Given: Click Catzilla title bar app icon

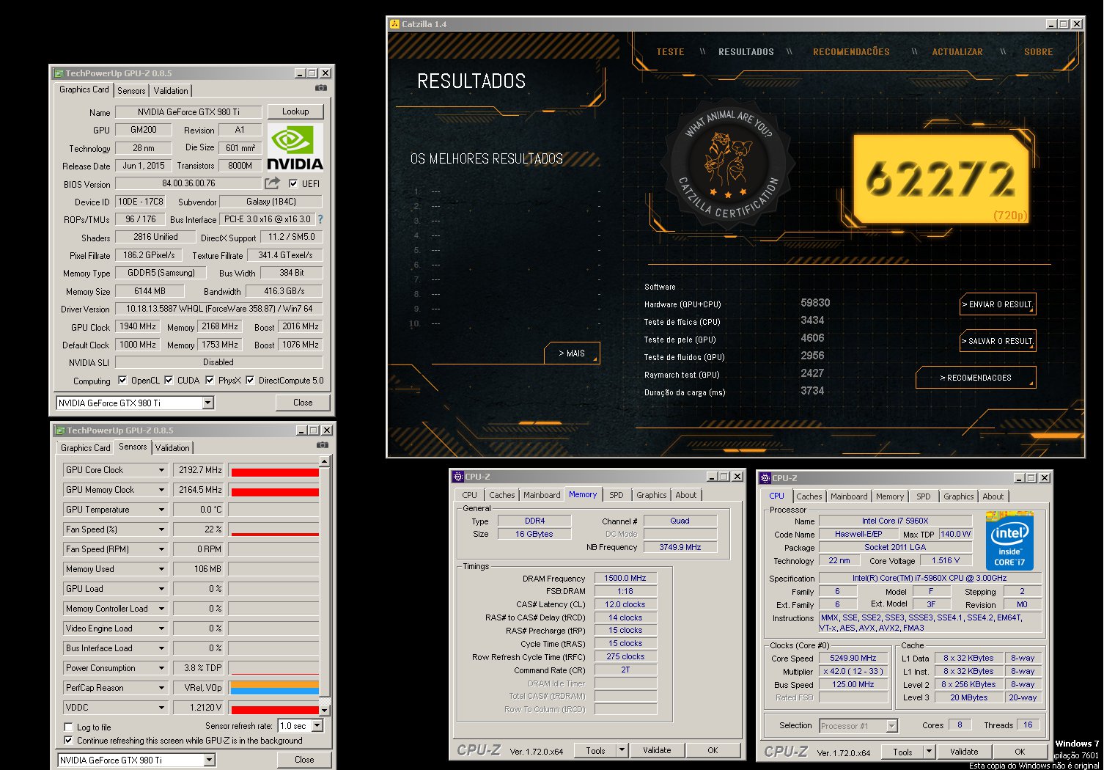Looking at the screenshot, I should (395, 23).
